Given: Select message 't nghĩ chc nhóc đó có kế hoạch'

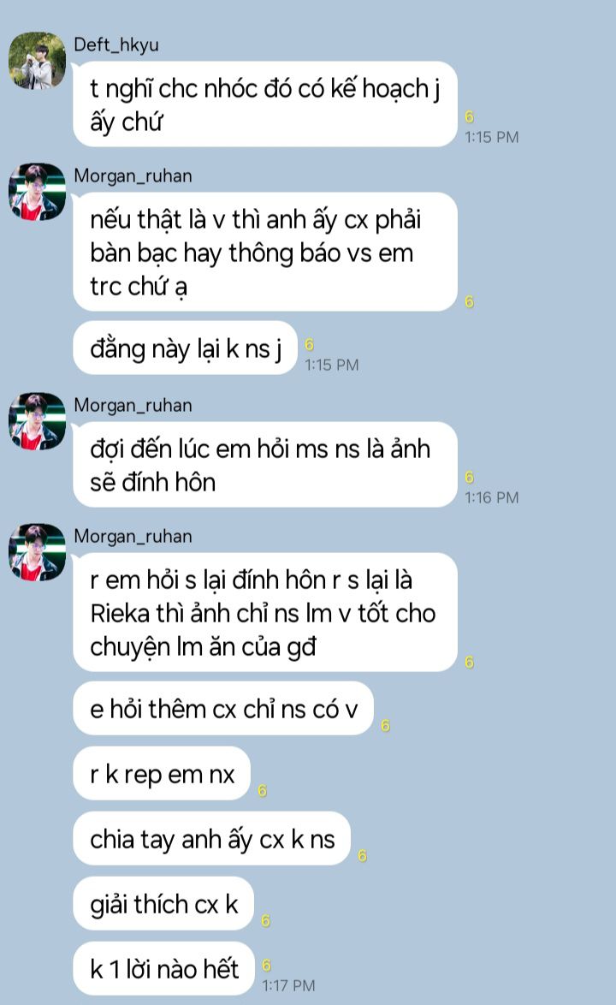Looking at the screenshot, I should (265, 104).
